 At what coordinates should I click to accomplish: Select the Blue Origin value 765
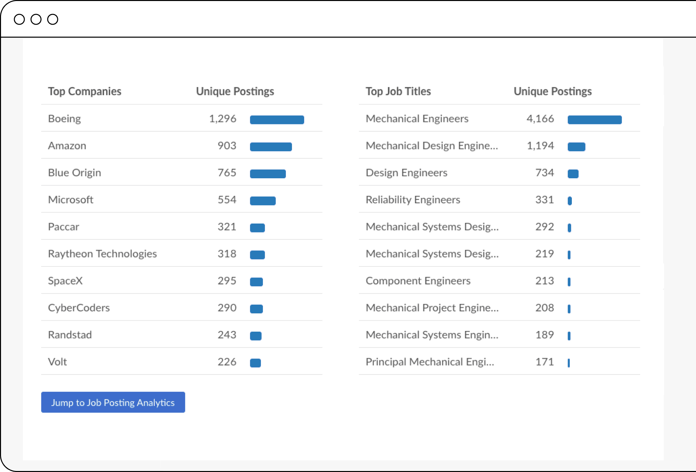[227, 173]
